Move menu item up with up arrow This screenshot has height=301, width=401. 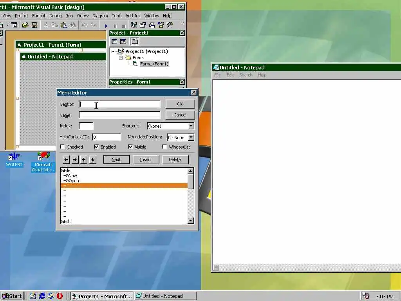(84, 160)
